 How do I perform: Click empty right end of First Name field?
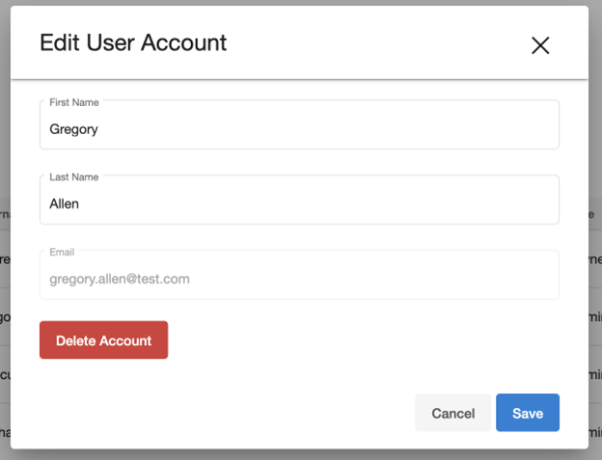502,128
